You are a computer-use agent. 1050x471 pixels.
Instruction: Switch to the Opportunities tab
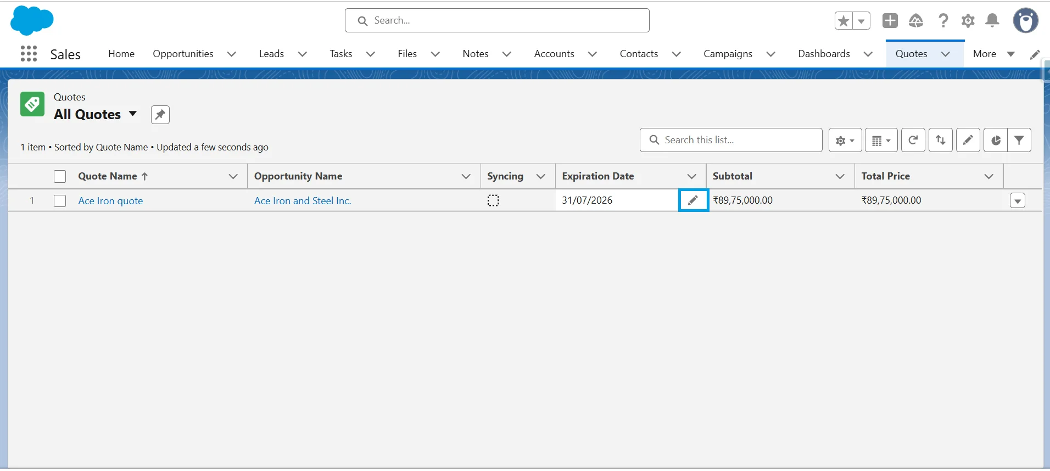pyautogui.click(x=183, y=54)
